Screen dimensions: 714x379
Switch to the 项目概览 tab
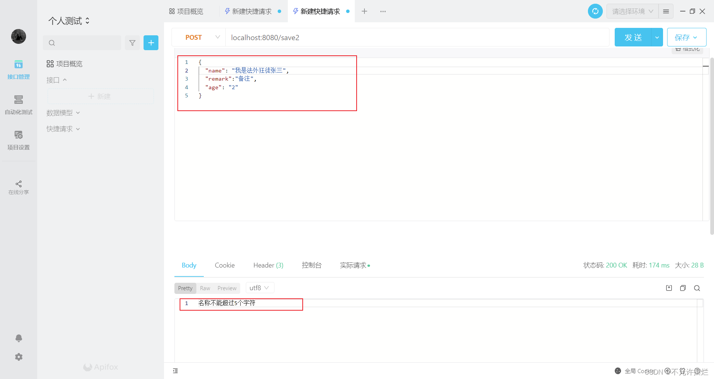[186, 11]
